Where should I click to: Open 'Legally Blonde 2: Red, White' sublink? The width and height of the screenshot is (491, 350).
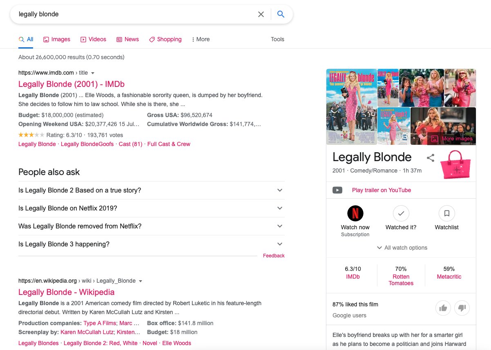click(x=100, y=343)
